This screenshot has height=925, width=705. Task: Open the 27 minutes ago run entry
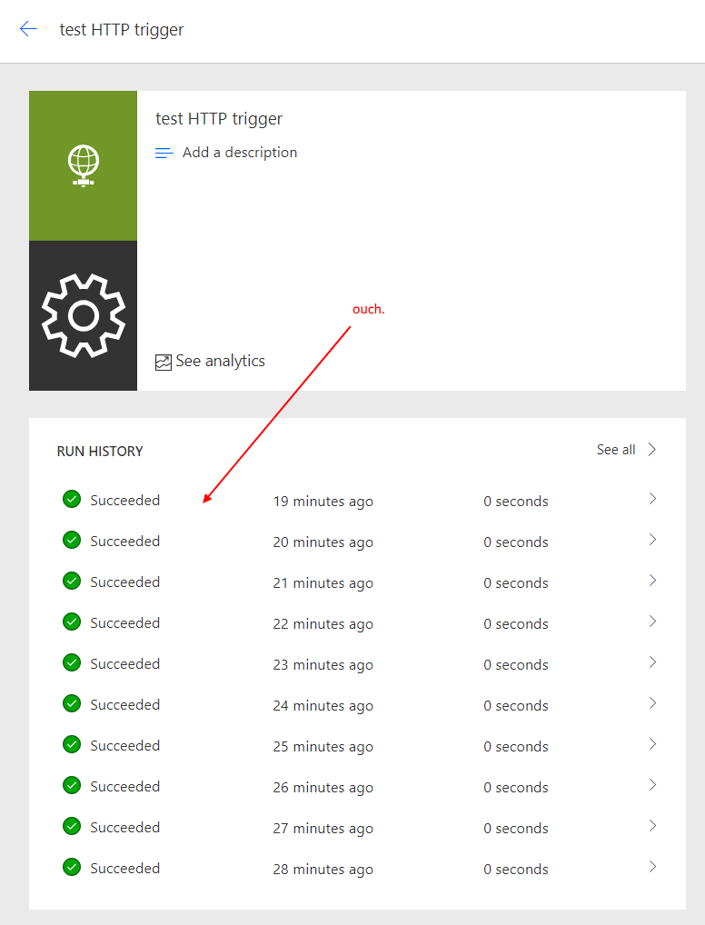coord(323,828)
